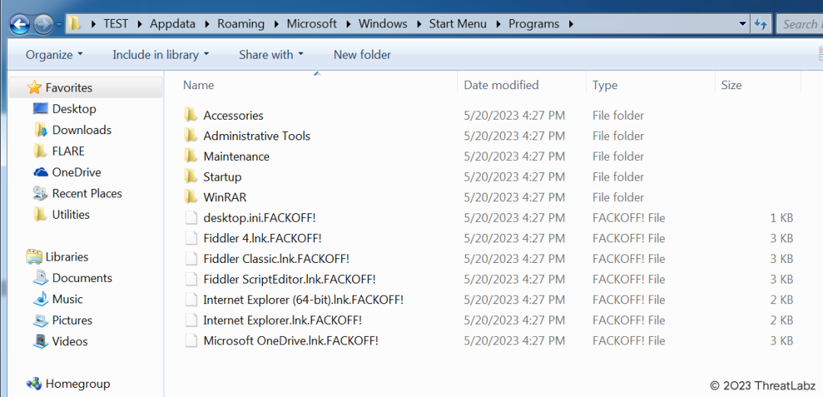Click the Forward navigation arrow button

43,24
